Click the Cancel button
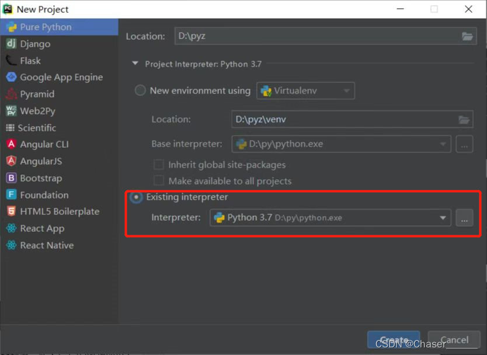The height and width of the screenshot is (355, 487). 454,339
